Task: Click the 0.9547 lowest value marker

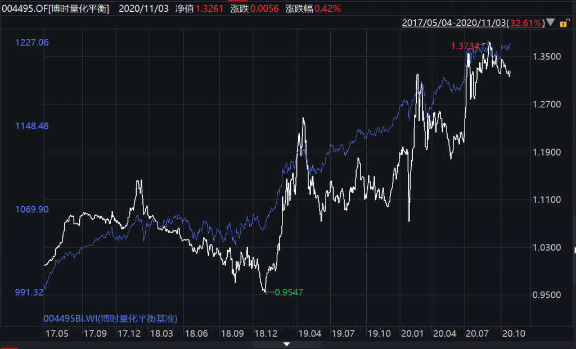Action: [x=289, y=292]
